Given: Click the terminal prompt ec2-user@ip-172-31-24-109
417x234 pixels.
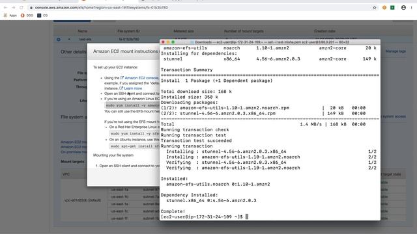Looking at the screenshot, I should 201,216.
